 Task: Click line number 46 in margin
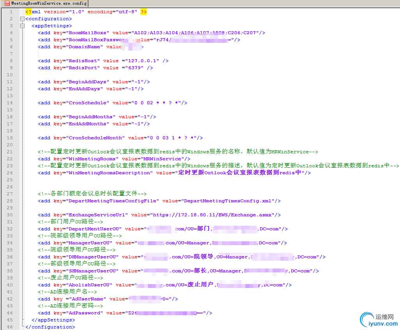pos(10,327)
